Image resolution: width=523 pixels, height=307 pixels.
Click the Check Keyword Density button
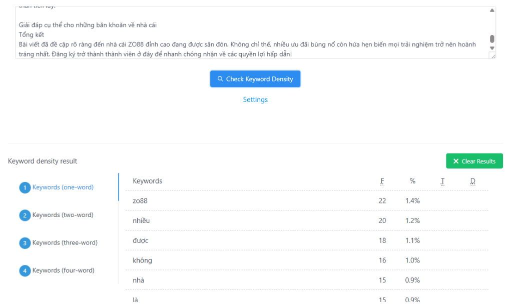coord(255,79)
